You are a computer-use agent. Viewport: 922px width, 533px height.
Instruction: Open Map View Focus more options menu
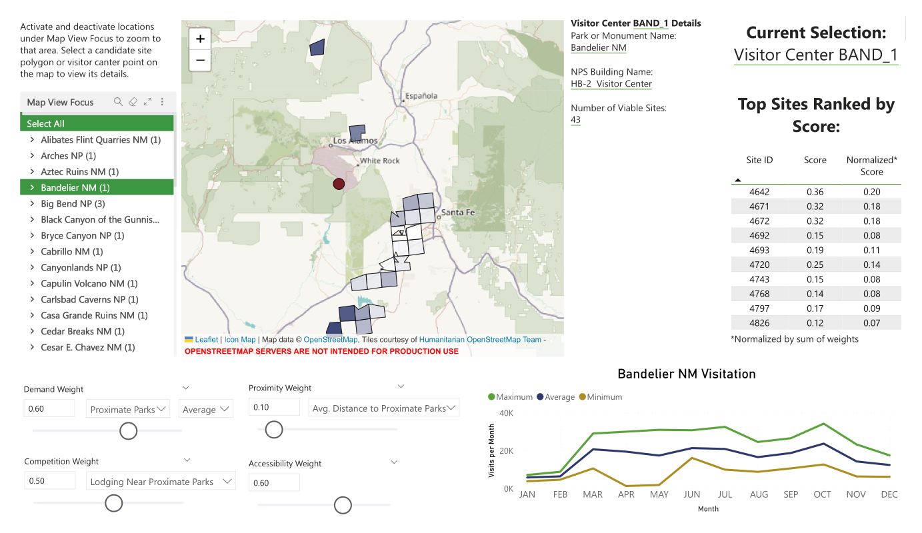[162, 102]
